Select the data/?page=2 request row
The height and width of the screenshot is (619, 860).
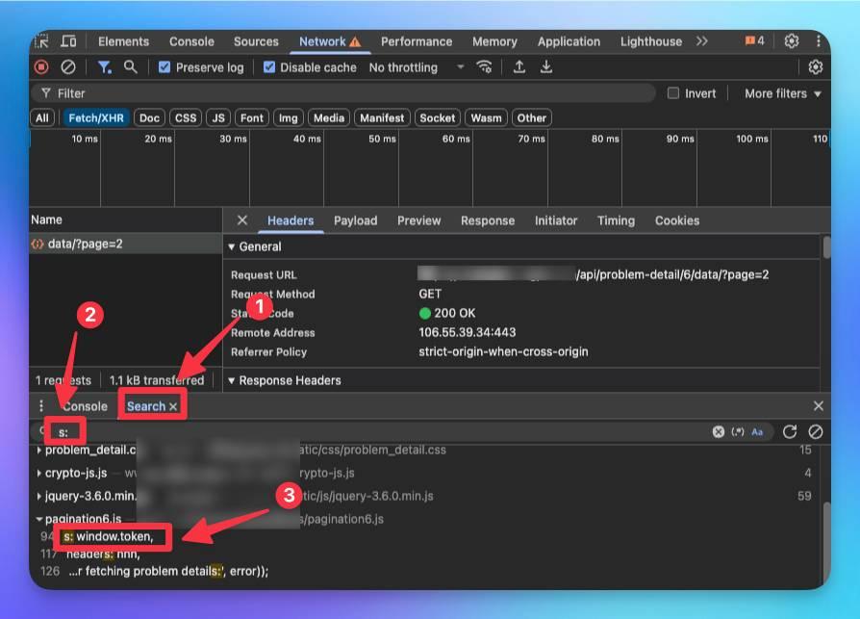click(126, 244)
